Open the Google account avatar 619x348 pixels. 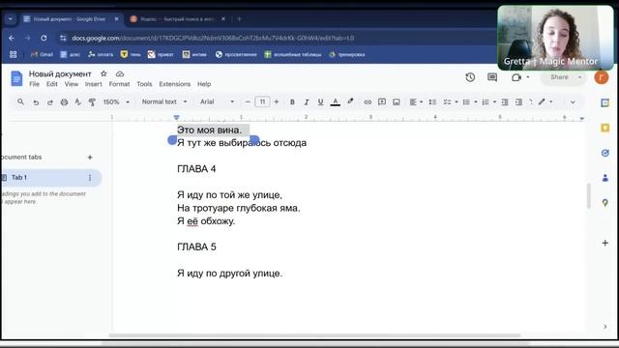[x=602, y=77]
